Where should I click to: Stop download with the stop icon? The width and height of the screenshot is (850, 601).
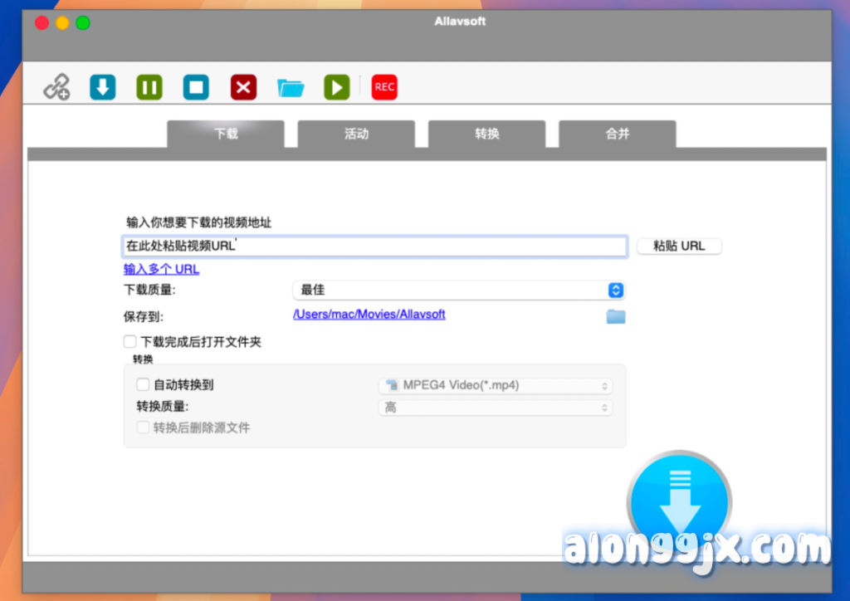(x=196, y=87)
